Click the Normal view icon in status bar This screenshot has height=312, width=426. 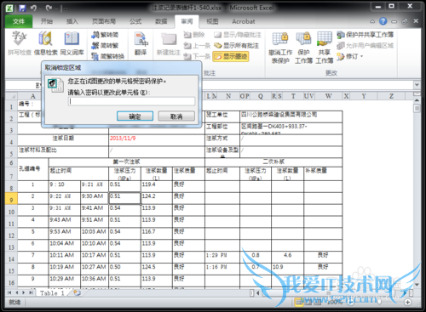pyautogui.click(x=299, y=303)
